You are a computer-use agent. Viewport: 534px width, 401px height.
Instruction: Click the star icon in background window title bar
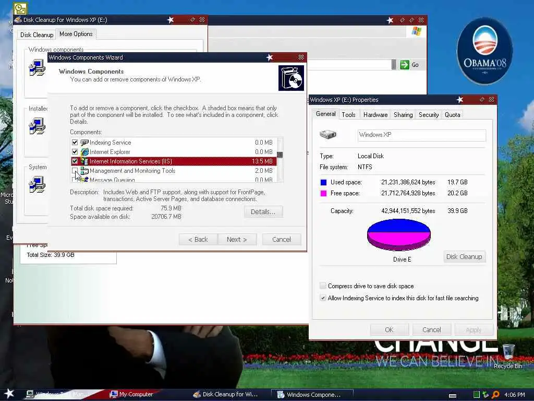390,20
